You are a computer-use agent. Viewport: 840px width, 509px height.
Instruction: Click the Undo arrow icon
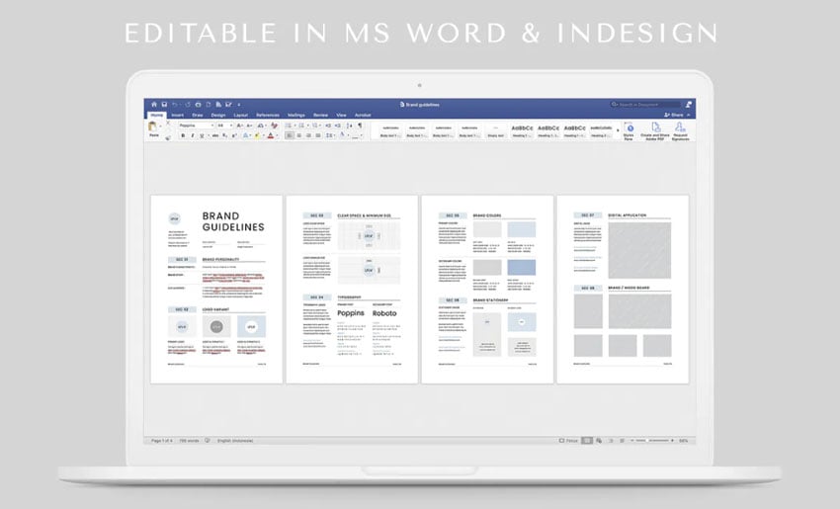(x=175, y=105)
